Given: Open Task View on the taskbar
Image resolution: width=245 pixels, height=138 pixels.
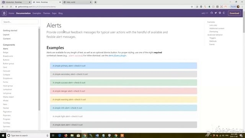Looking at the screenshot, I should point(53,135).
